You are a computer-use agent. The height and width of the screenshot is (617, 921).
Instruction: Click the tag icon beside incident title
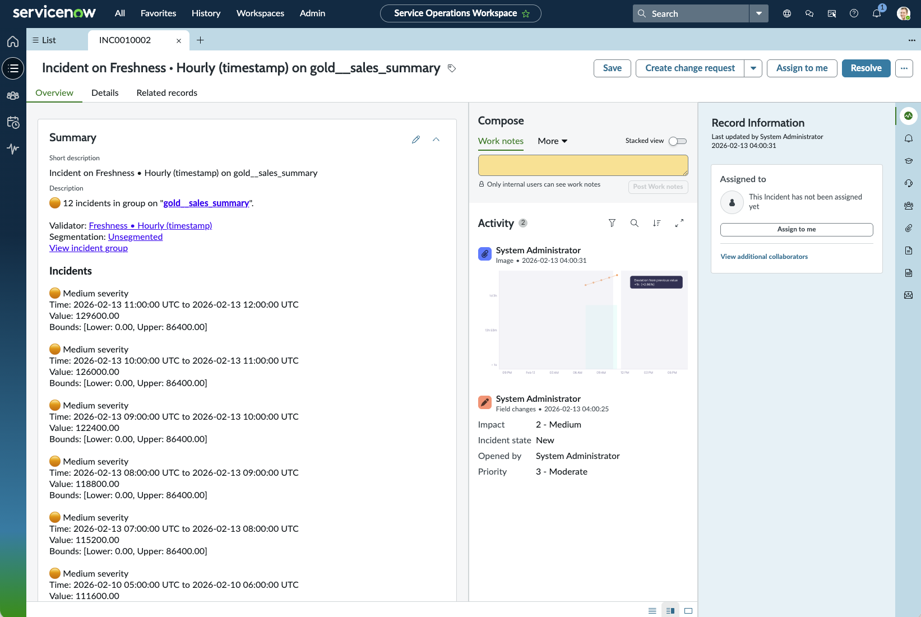(452, 68)
